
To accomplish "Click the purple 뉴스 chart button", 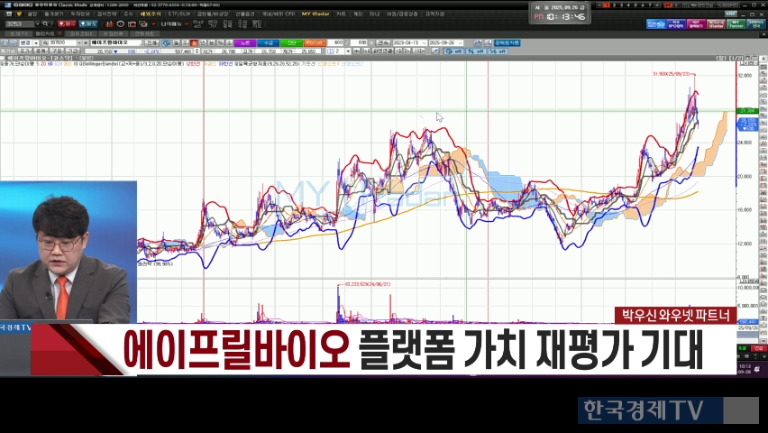I will (244, 42).
